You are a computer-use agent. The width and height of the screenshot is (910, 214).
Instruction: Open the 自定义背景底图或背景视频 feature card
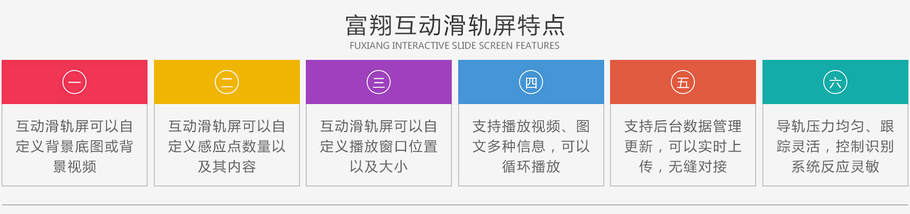pos(75,146)
